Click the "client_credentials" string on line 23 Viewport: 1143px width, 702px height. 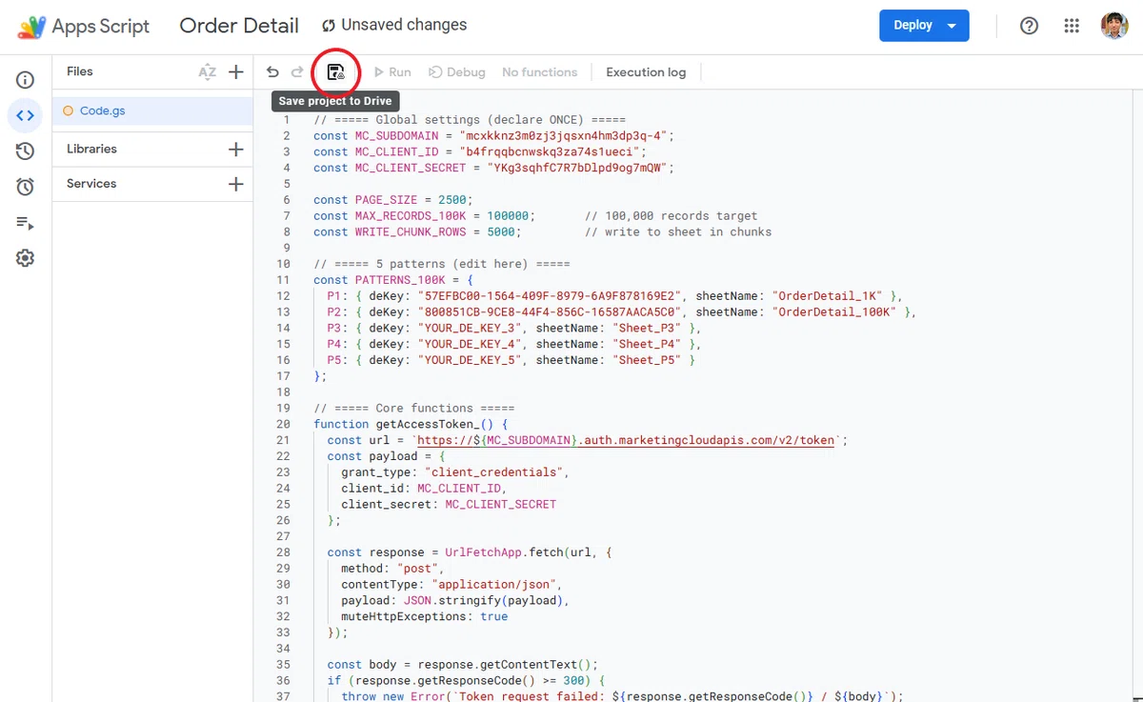pyautogui.click(x=494, y=472)
